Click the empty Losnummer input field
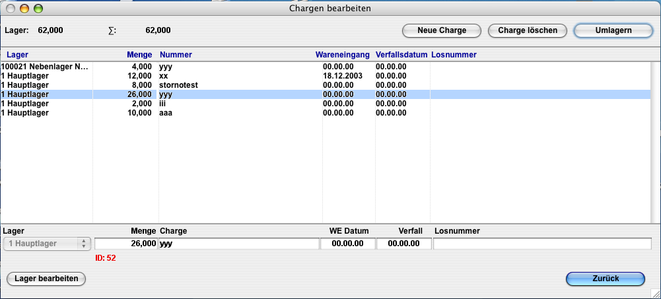This screenshot has height=299, width=661. point(542,244)
